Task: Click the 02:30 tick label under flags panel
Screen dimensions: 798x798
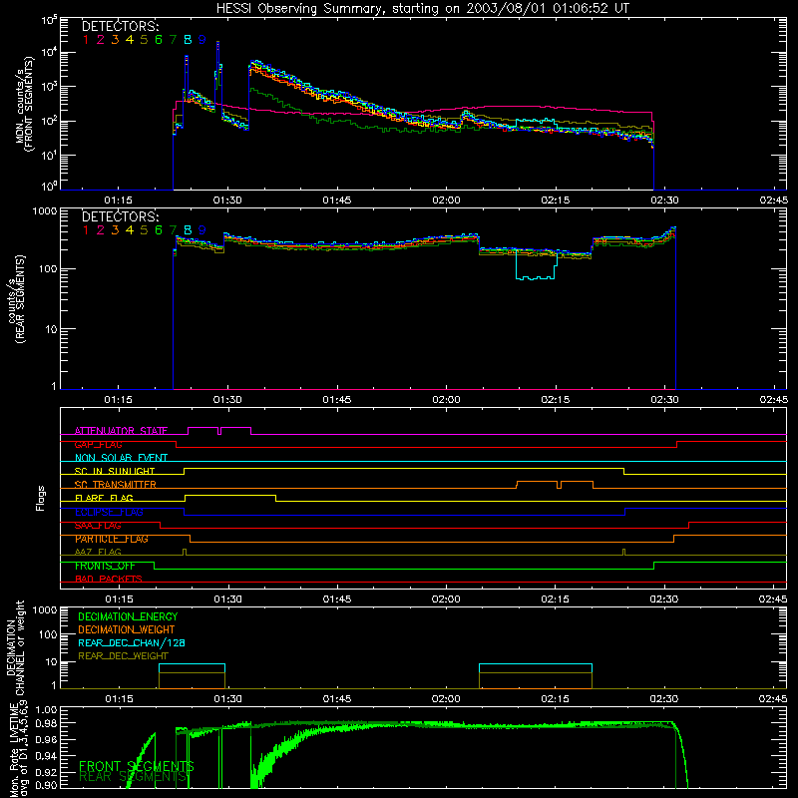Action: pos(664,599)
